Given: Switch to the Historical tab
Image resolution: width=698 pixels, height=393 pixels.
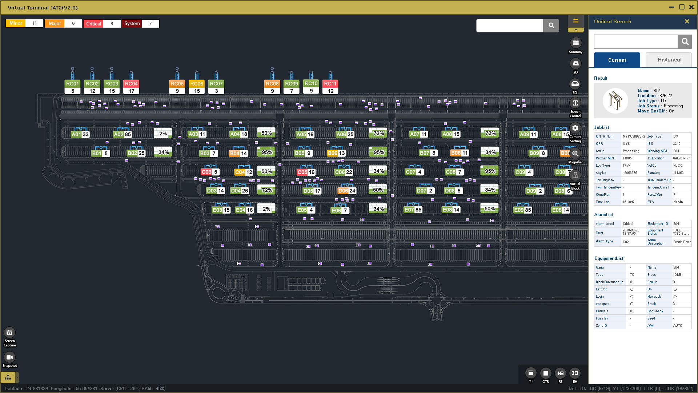Looking at the screenshot, I should point(669,60).
